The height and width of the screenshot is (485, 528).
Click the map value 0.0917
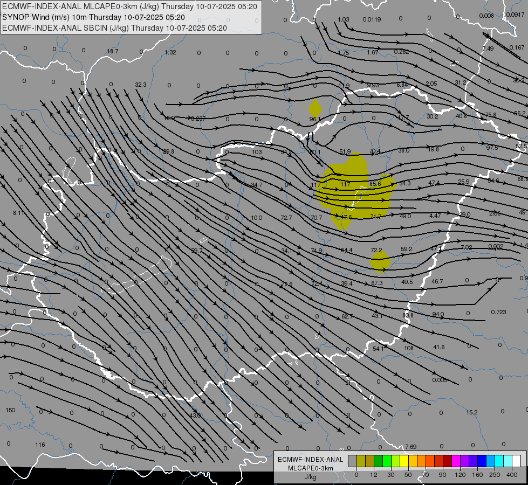pyautogui.click(x=515, y=15)
